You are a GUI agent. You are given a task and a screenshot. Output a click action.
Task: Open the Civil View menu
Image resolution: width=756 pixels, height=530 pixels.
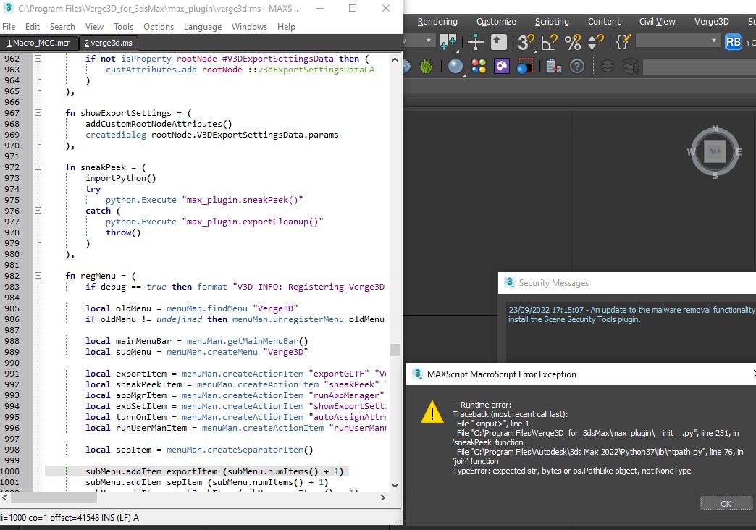pyautogui.click(x=658, y=21)
